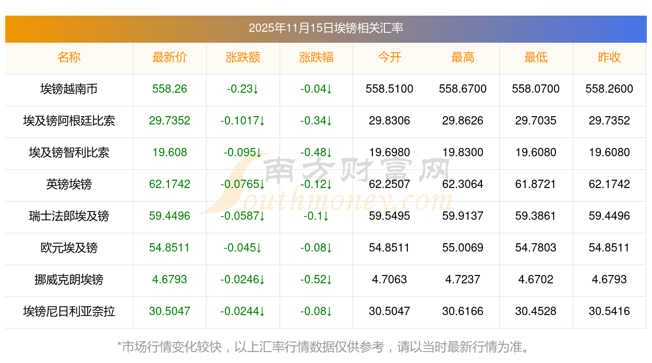
Task: Click high value 55.0069
Action: click(x=463, y=248)
